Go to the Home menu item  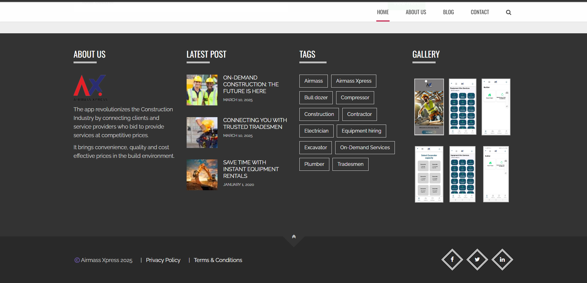pyautogui.click(x=383, y=12)
